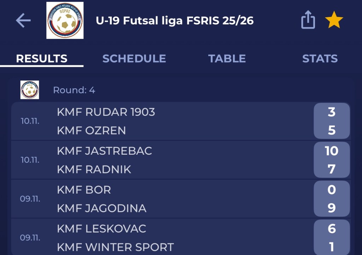Open KMF Rudar 1903 team name
The image size is (362, 255).
(x=106, y=112)
